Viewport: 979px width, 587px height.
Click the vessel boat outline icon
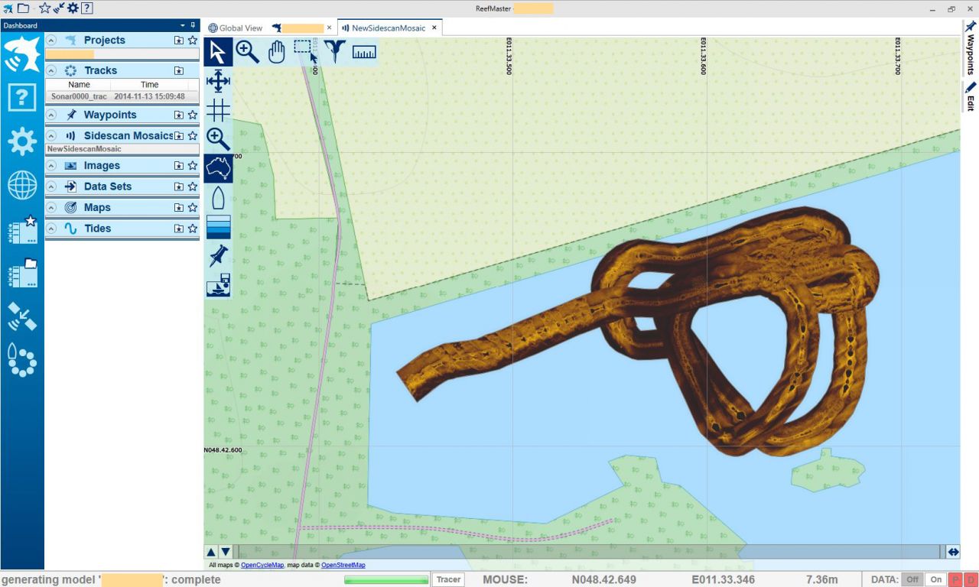click(x=218, y=198)
